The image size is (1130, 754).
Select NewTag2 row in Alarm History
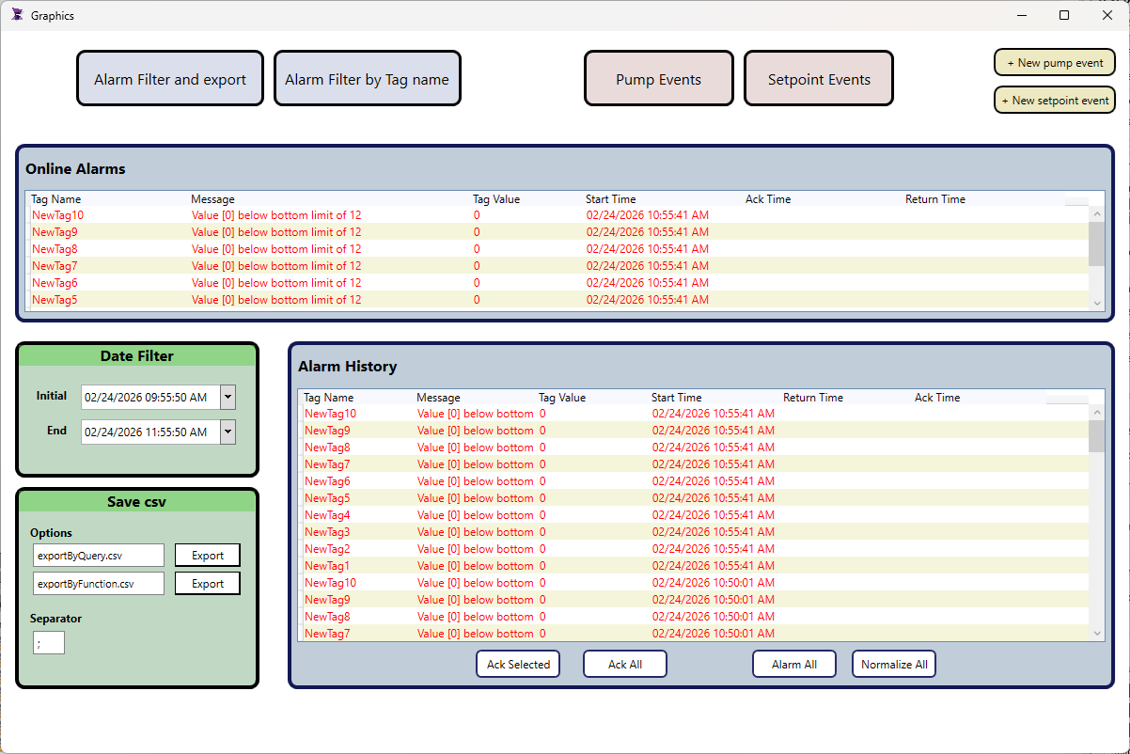tap(694, 549)
